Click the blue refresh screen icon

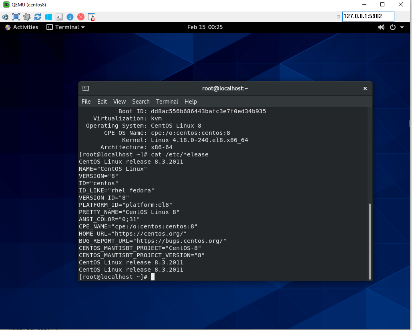click(38, 17)
